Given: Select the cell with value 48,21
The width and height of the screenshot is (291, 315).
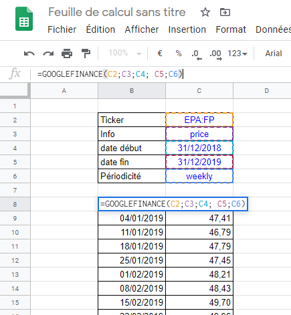Looking at the screenshot, I should (x=199, y=274).
